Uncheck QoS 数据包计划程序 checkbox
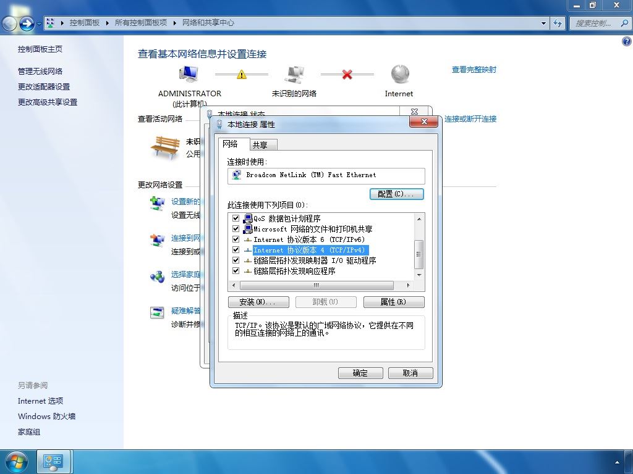The image size is (633, 474). (236, 218)
